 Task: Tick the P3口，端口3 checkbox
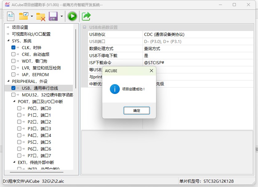point(19,129)
